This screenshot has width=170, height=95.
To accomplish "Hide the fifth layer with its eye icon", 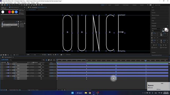I will click(1, 76).
